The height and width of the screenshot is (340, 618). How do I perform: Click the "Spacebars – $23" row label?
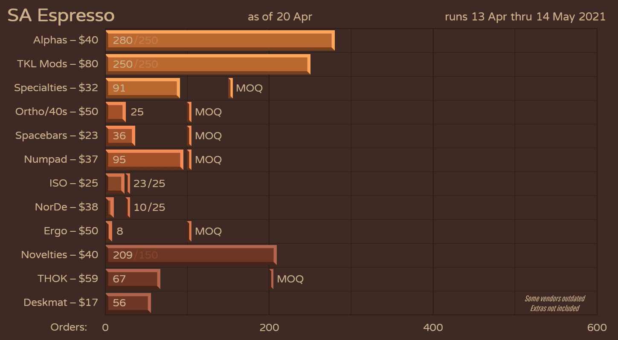pos(57,135)
